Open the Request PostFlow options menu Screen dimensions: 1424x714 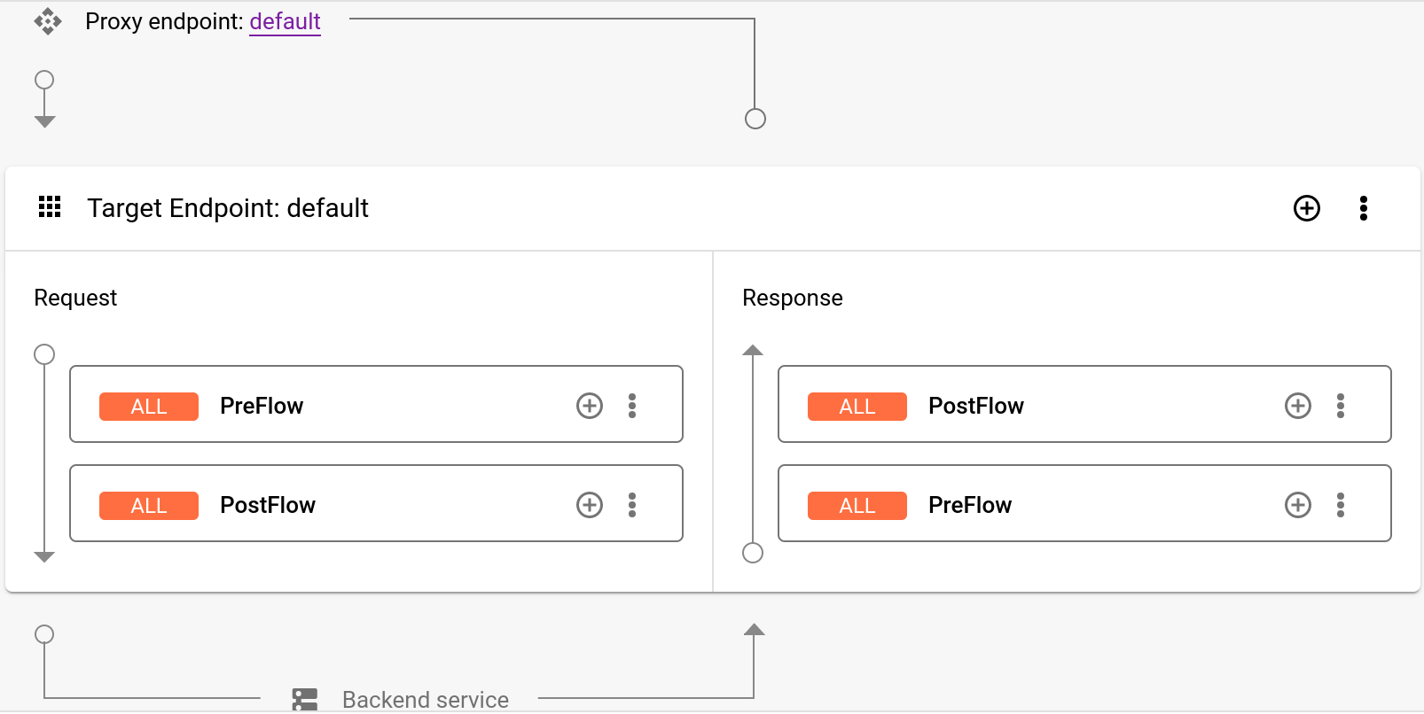tap(632, 504)
